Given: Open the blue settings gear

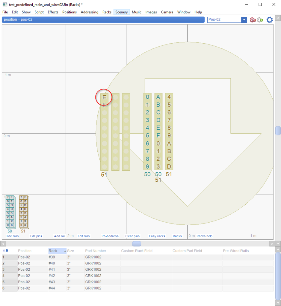Looking at the screenshot, I should click(x=269, y=20).
